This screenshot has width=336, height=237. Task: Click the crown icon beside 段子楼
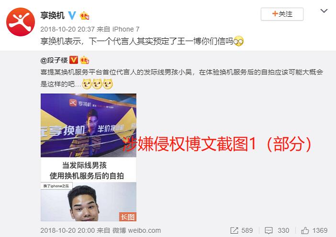point(84,60)
